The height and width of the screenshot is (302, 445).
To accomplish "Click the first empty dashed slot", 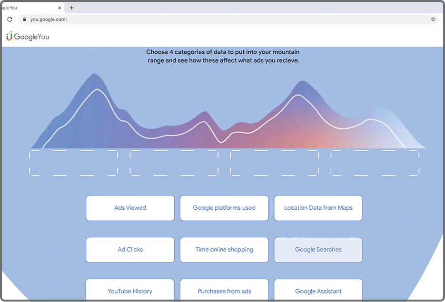I will [x=73, y=163].
